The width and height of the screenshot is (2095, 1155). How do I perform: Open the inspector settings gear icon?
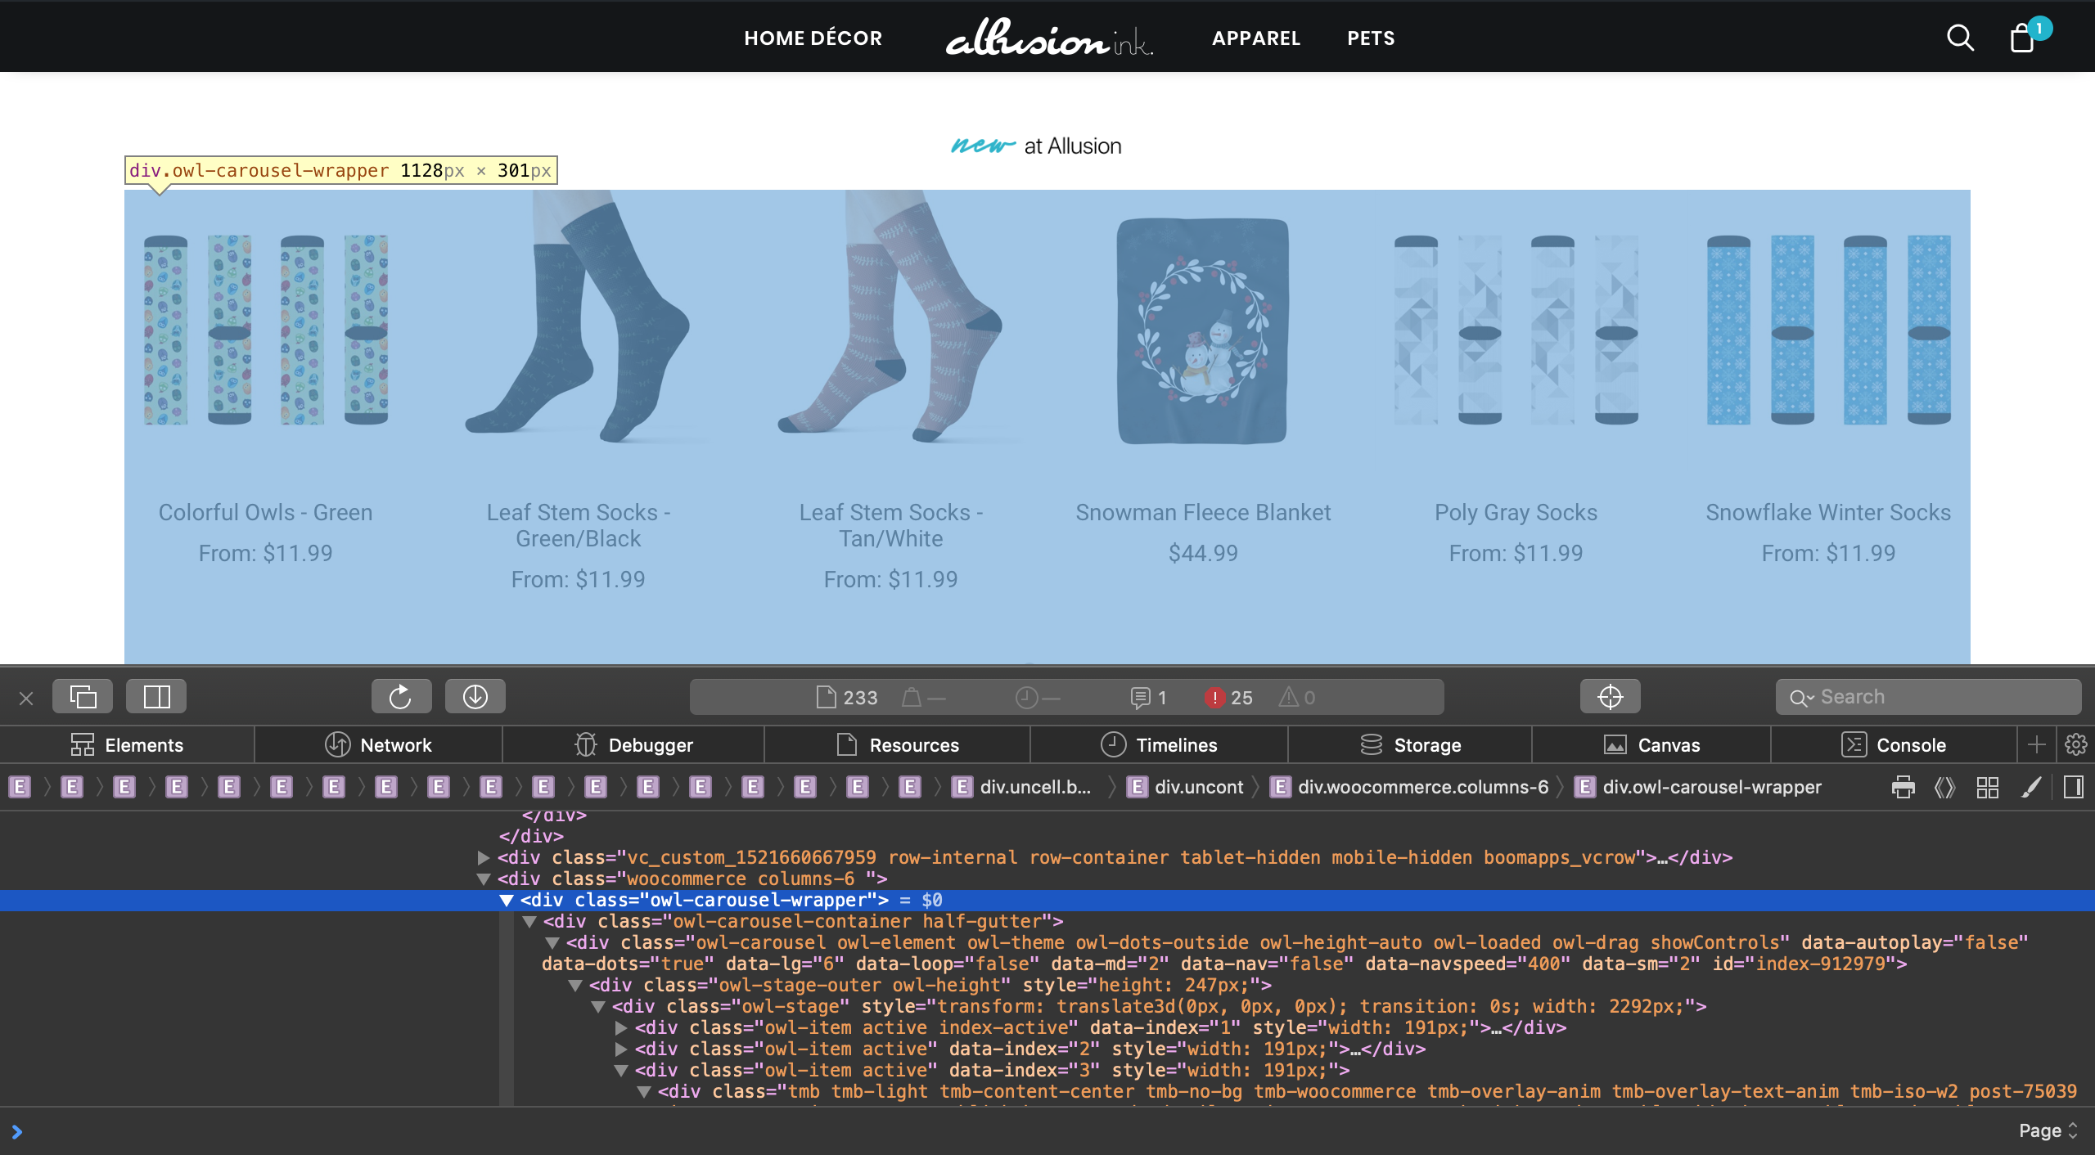click(x=2075, y=744)
